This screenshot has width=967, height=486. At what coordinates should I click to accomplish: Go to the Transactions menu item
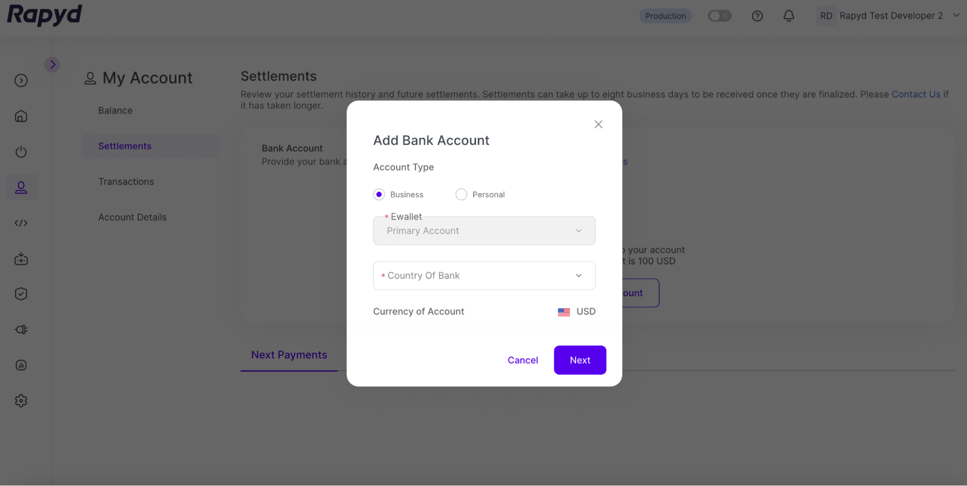pos(126,182)
